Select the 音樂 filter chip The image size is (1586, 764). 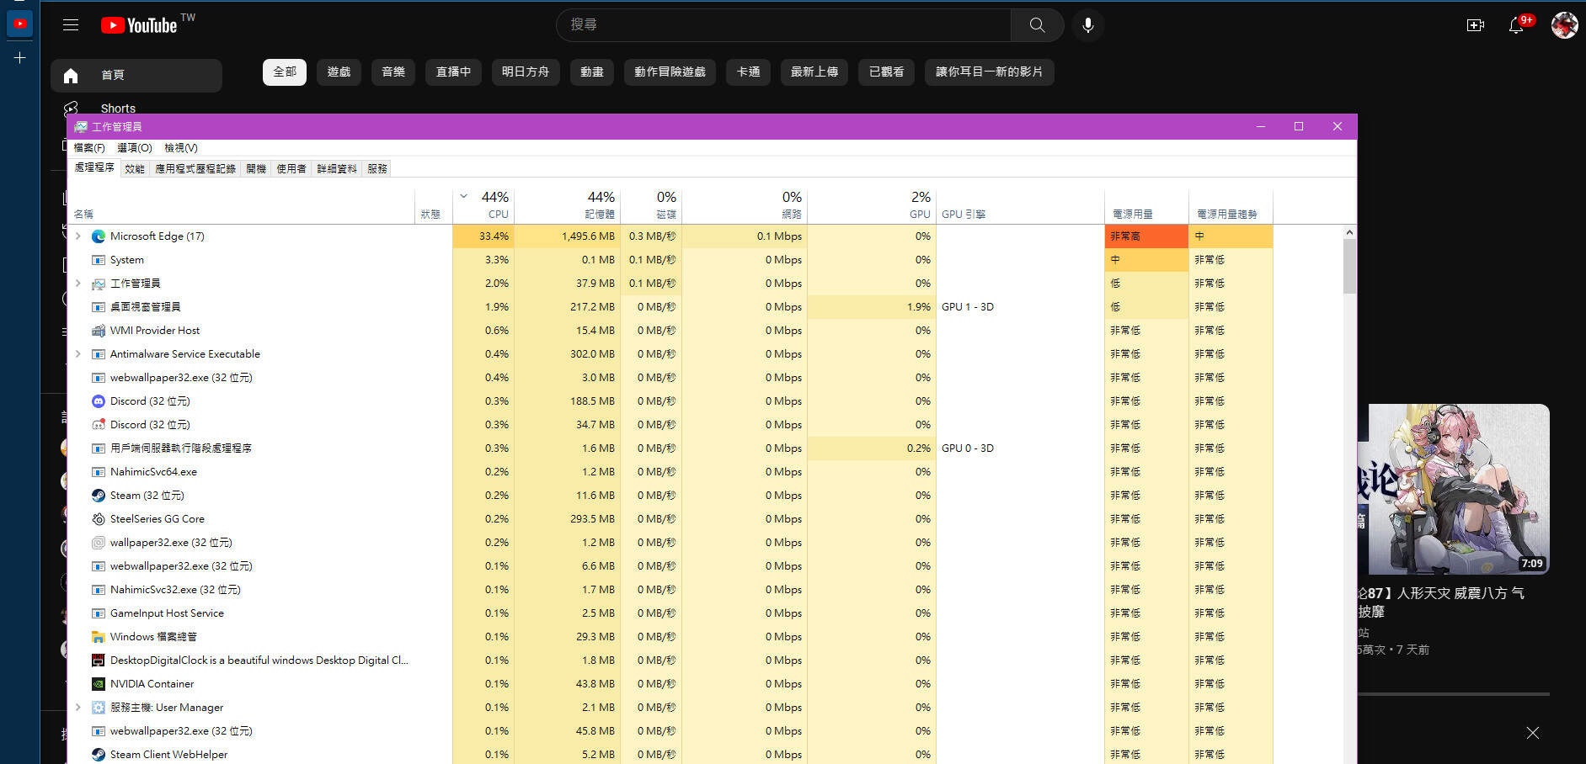click(x=392, y=72)
